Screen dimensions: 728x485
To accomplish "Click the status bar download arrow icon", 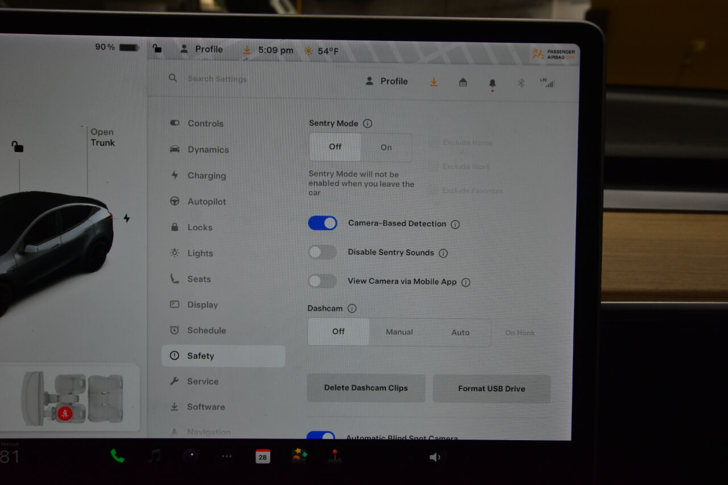I will point(247,51).
